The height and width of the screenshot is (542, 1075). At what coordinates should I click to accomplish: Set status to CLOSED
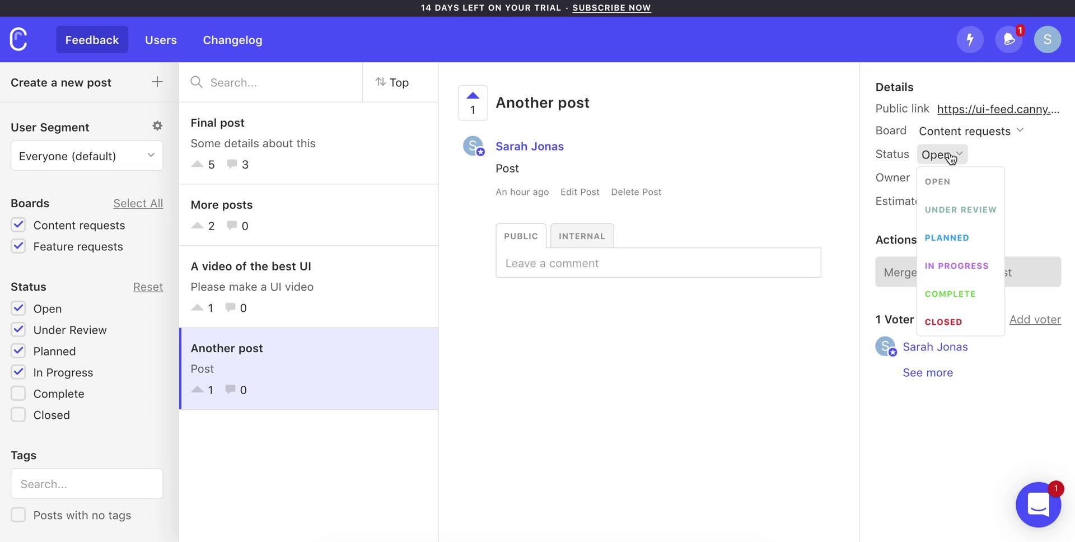[943, 322]
